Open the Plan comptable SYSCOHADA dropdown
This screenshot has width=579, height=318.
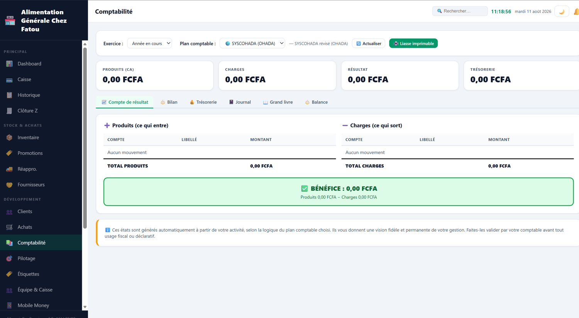point(252,44)
